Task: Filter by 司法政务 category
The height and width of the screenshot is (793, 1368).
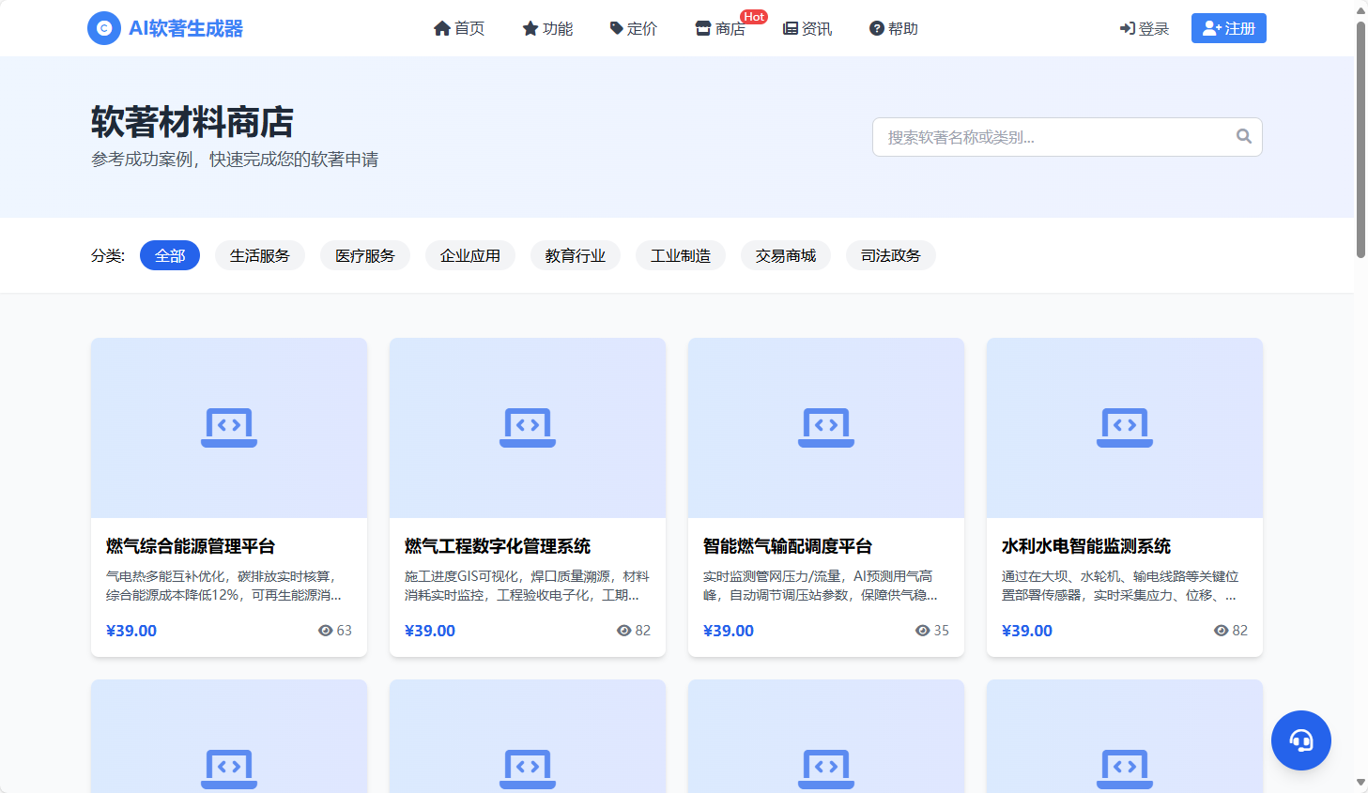Action: [891, 255]
